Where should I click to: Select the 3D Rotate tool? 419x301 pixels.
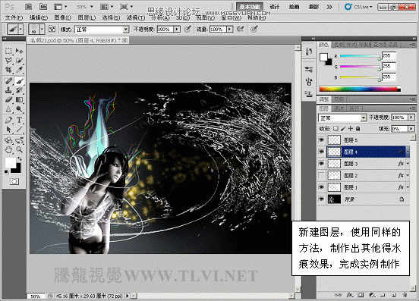[8, 140]
